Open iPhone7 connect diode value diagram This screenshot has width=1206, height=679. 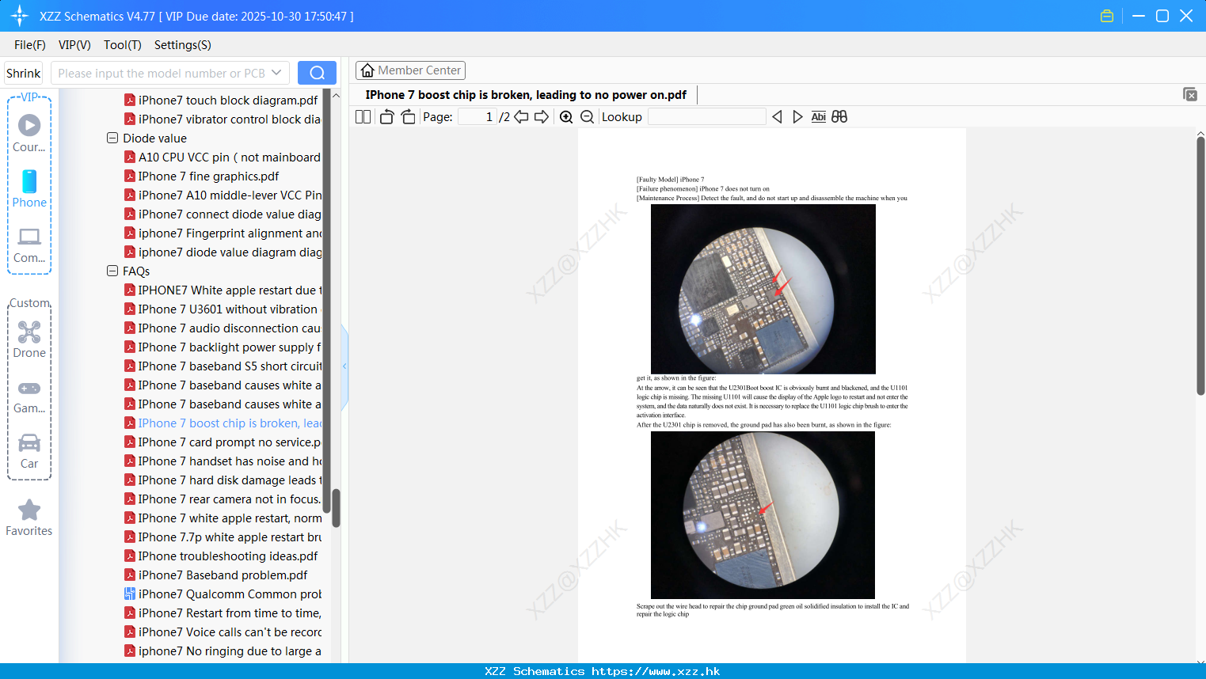(223, 214)
